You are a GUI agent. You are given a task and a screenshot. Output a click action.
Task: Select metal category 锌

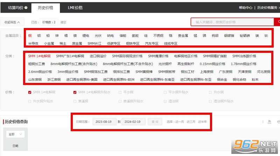click(57, 36)
